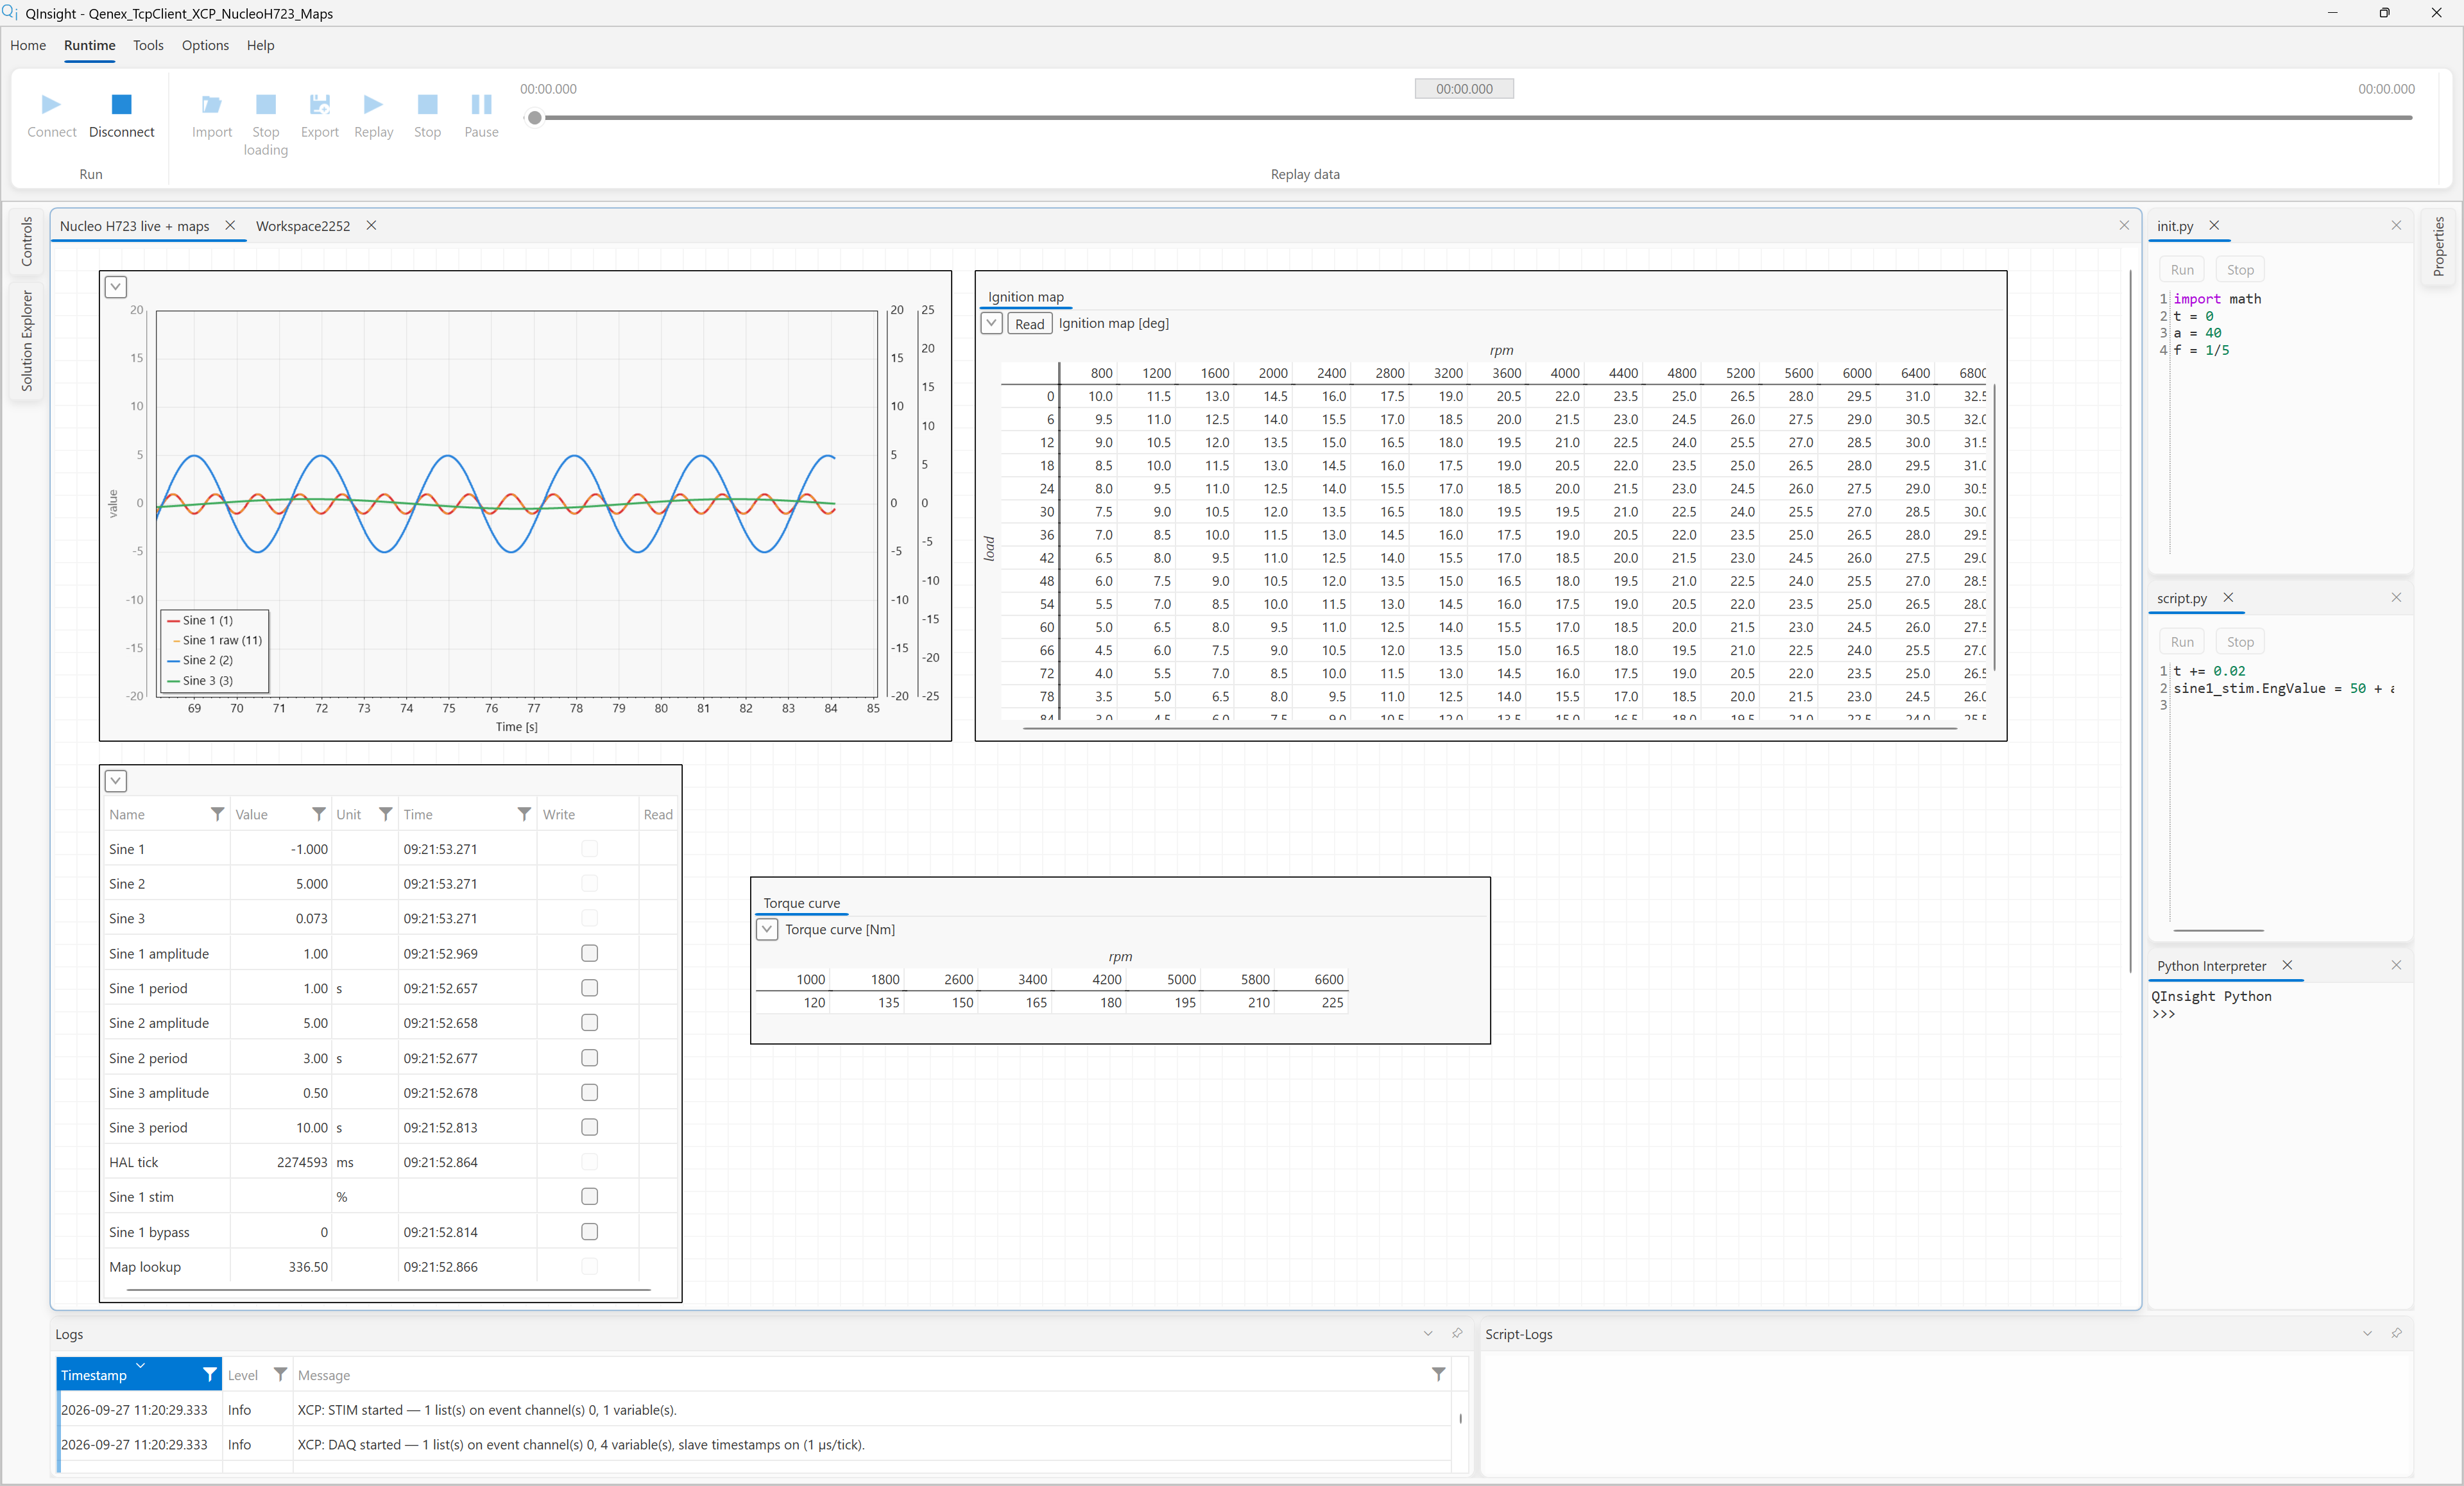Expand the Ignition map options chevron
The image size is (2464, 1486).
(x=991, y=323)
